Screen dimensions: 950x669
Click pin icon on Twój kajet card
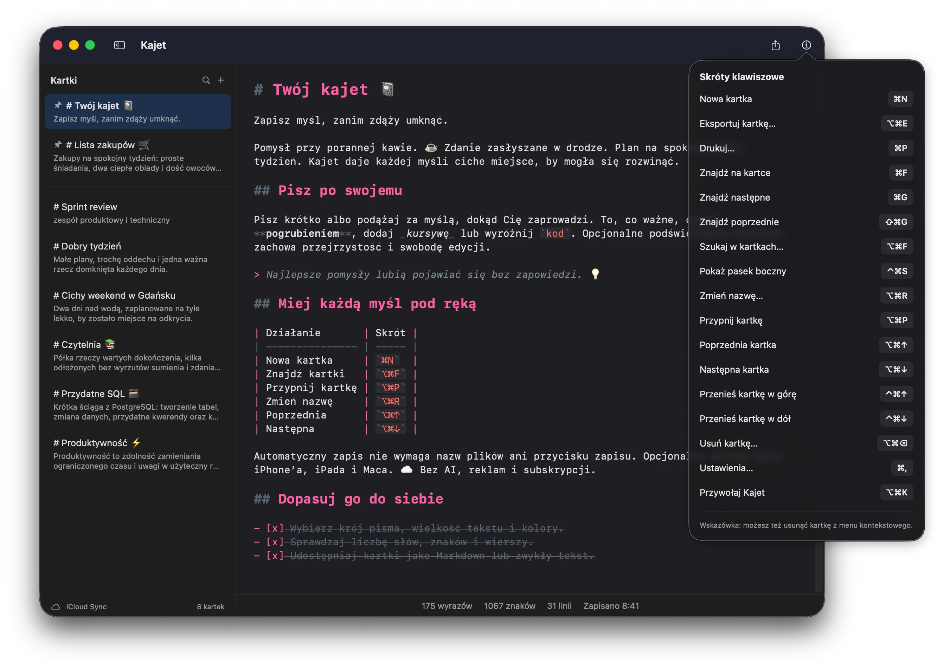point(58,105)
